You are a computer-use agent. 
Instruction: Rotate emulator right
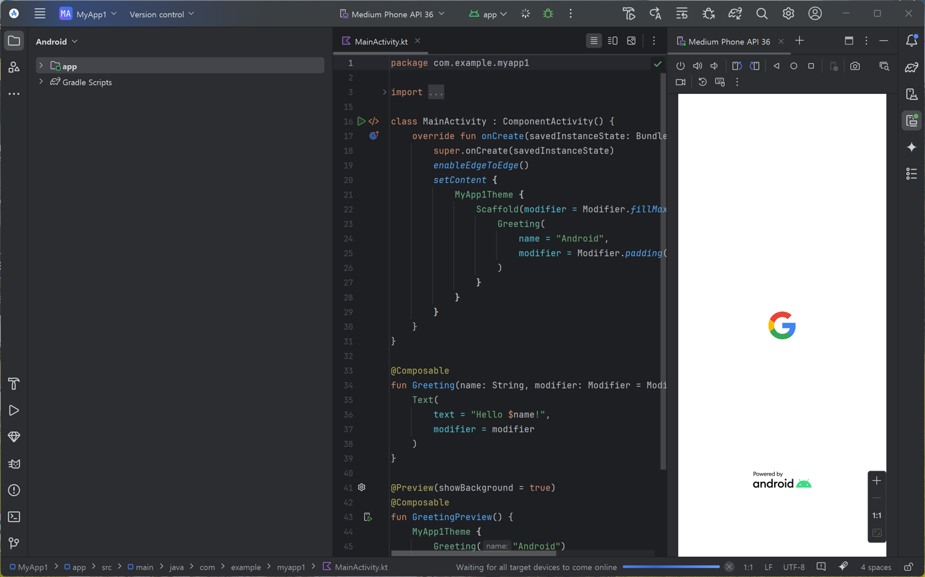point(755,66)
